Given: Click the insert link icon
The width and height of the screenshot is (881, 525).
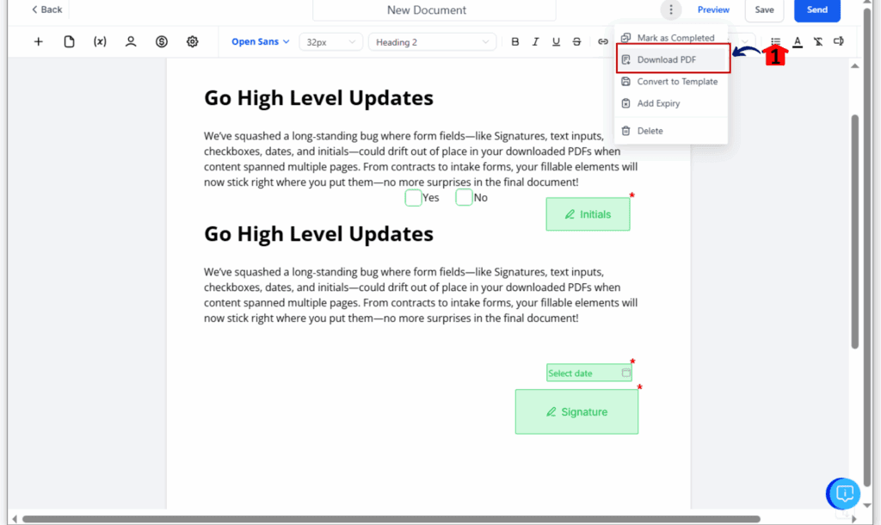Looking at the screenshot, I should click(x=603, y=41).
